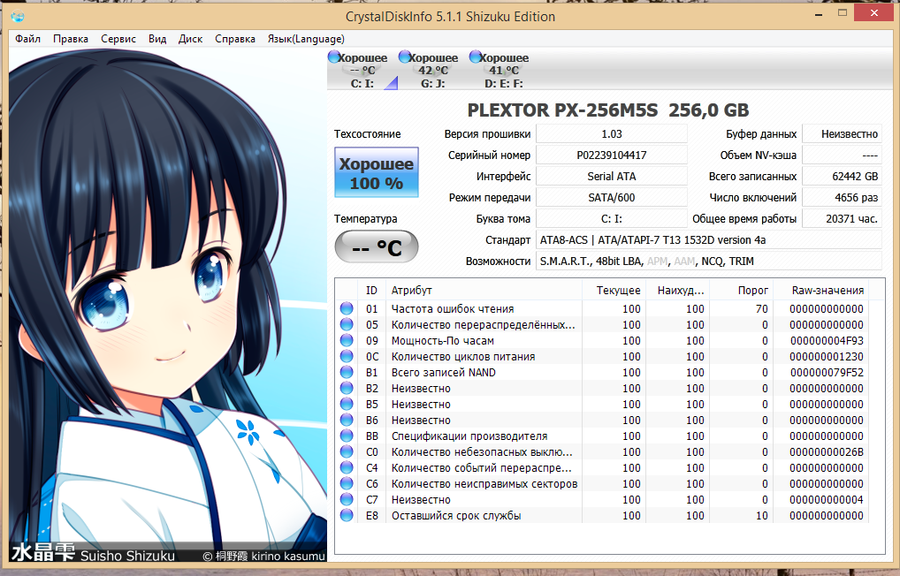This screenshot has width=900, height=576.
Task: Click raw value 000000079F52
Action: (x=827, y=372)
